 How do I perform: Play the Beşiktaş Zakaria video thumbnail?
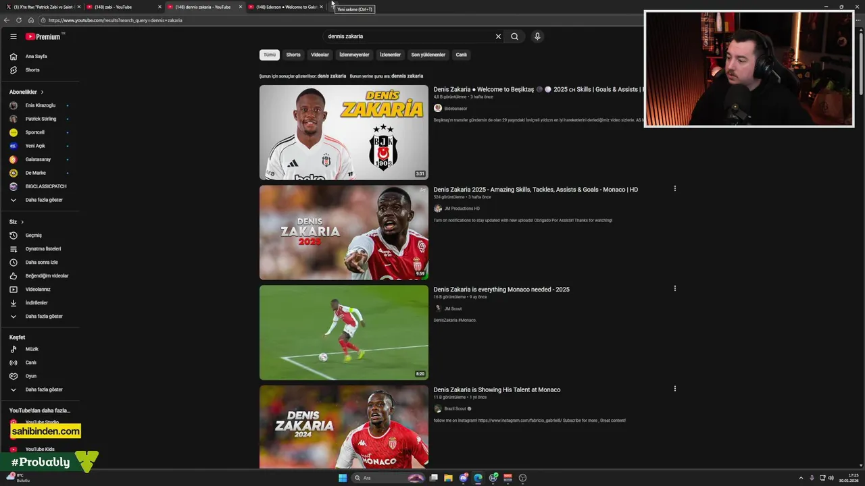tap(344, 132)
